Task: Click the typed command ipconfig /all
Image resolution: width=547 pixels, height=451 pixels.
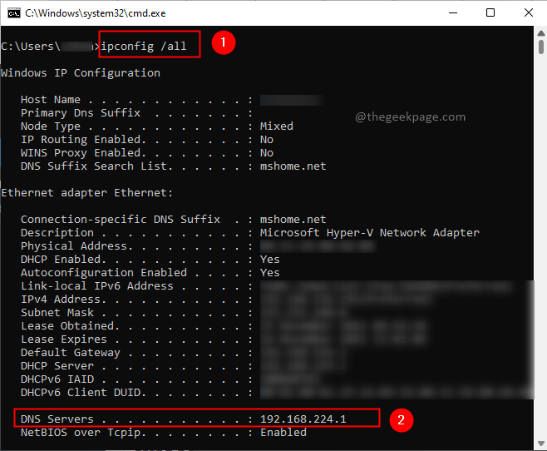Action: point(144,46)
